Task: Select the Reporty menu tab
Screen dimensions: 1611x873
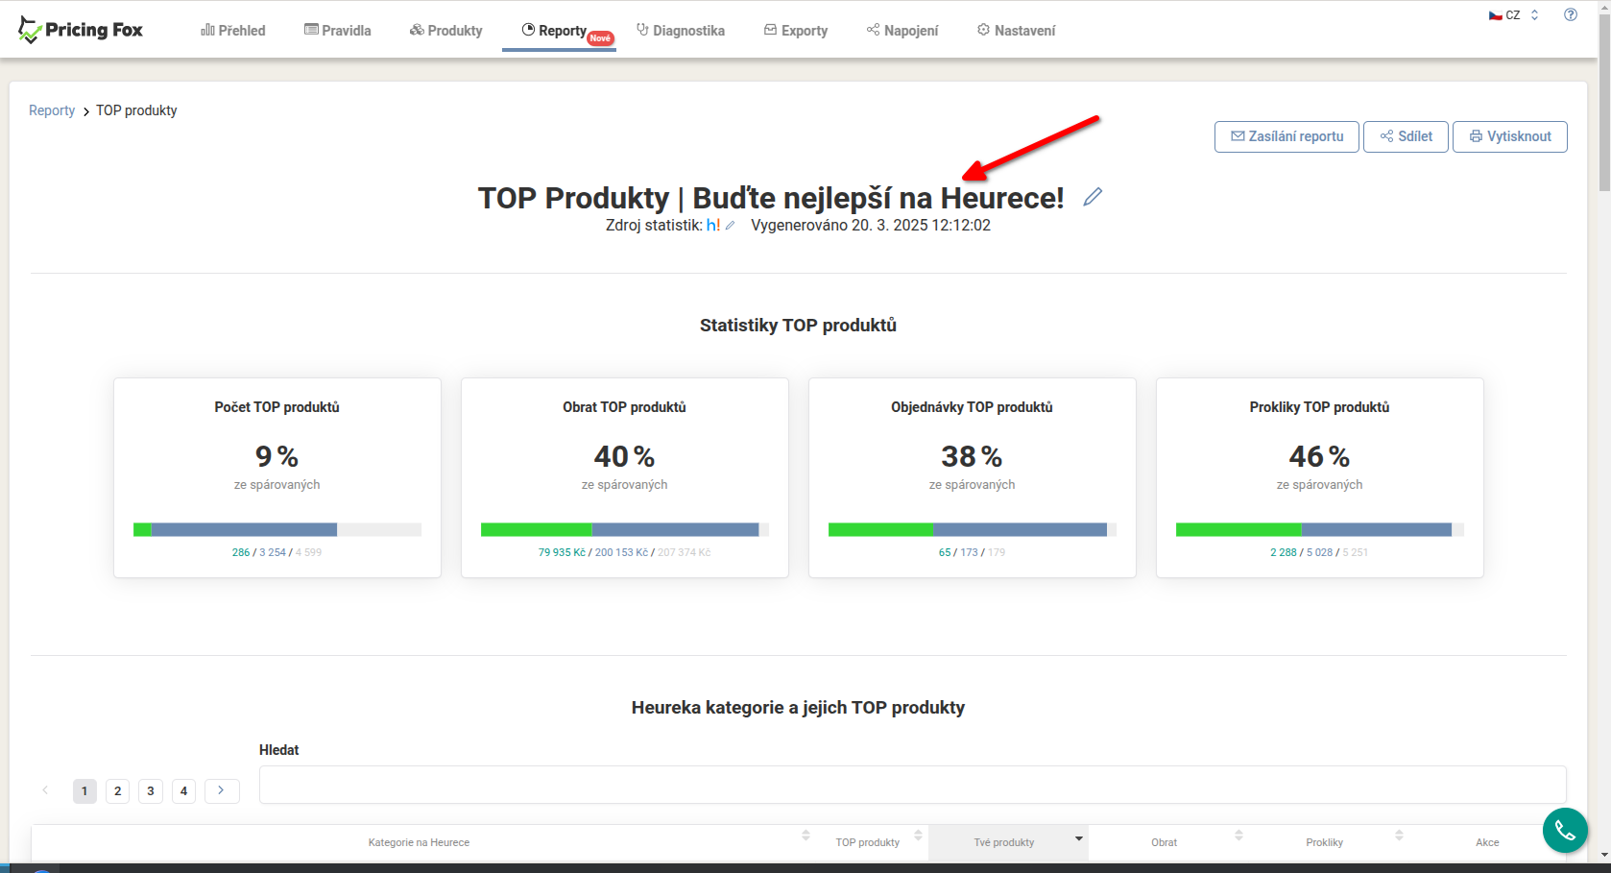Action: [x=560, y=31]
